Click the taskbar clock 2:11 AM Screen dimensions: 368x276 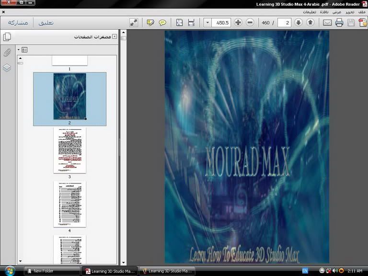[355, 271]
